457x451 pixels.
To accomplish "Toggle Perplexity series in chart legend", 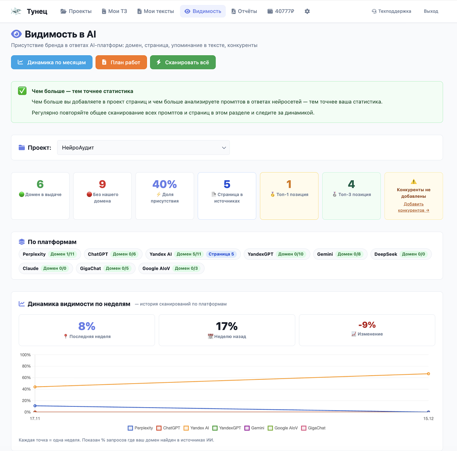I will [x=140, y=428].
